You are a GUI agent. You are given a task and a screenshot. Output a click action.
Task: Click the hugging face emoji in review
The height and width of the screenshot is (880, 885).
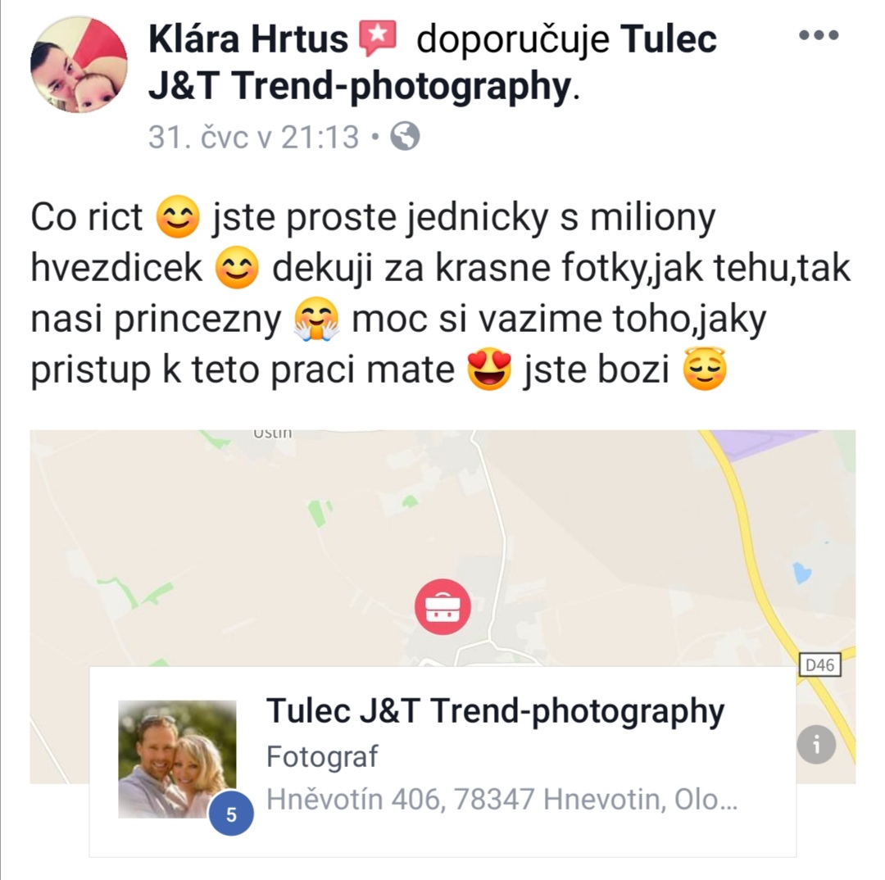316,319
